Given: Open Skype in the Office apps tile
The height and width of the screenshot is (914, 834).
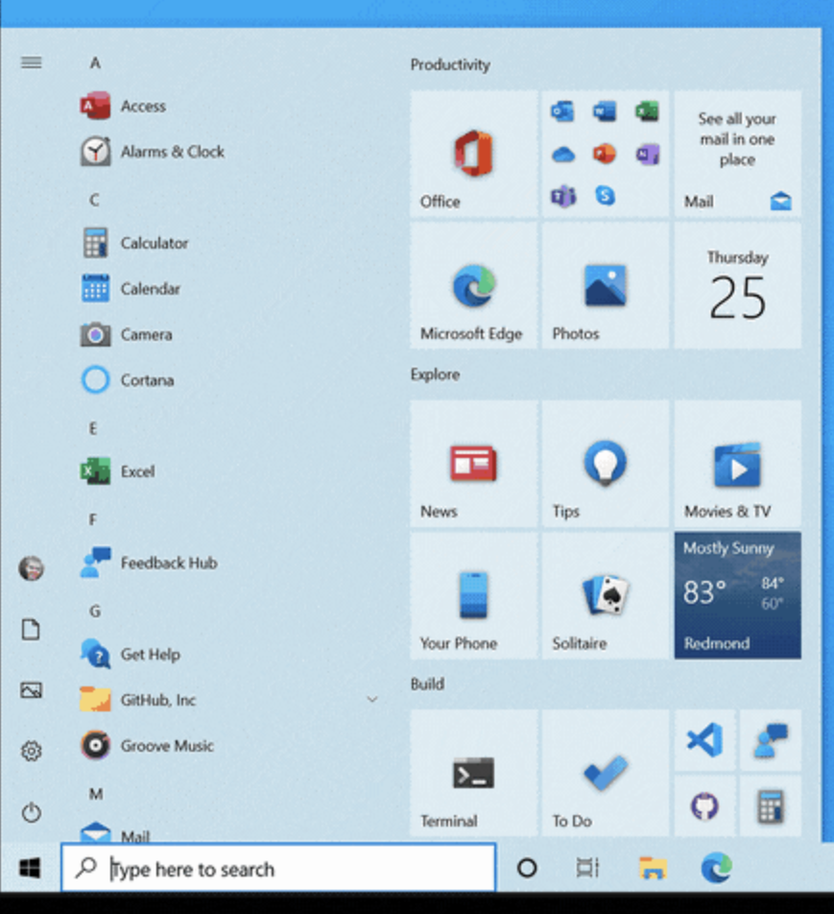Looking at the screenshot, I should coord(605,196).
